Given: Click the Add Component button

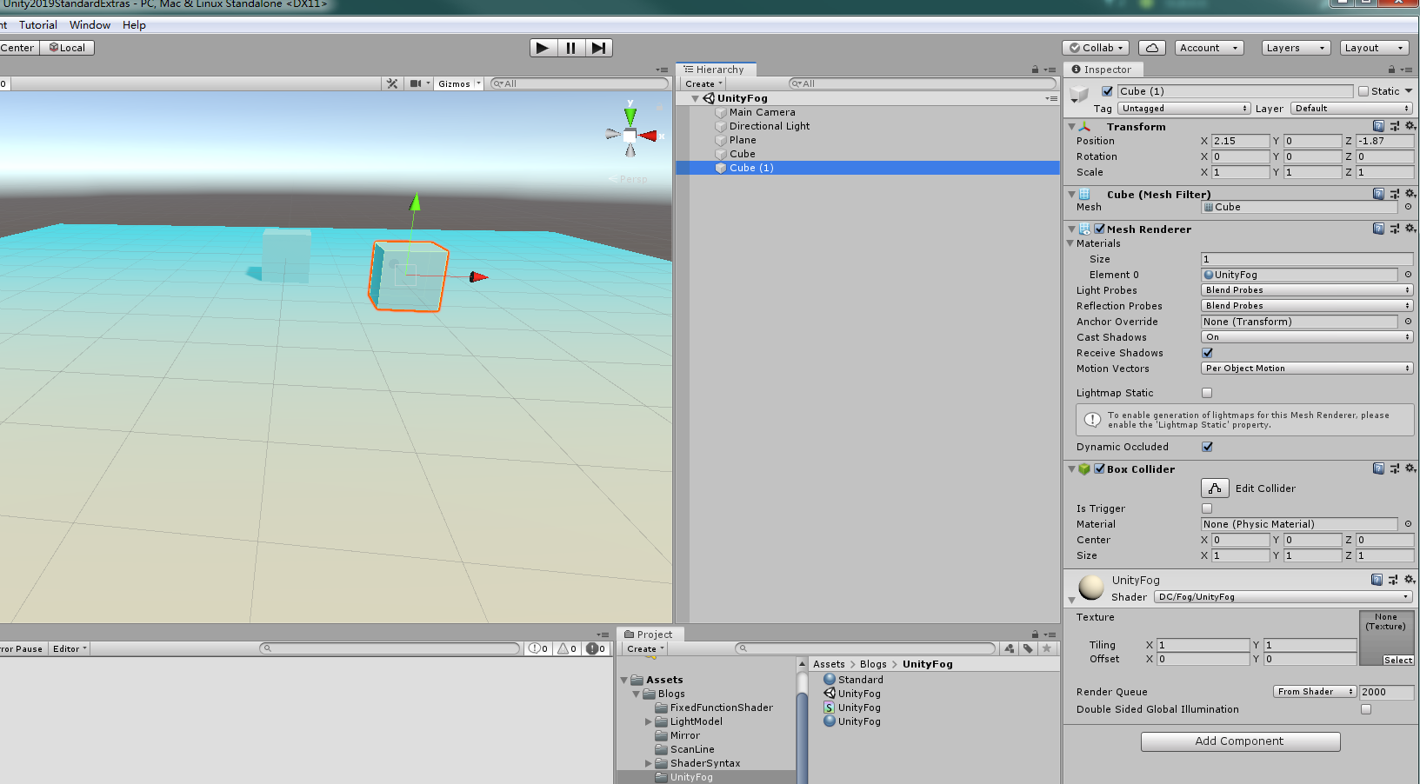Looking at the screenshot, I should tap(1240, 741).
